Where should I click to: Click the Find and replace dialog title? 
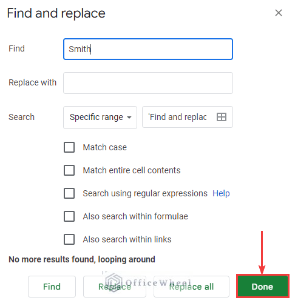pos(56,13)
